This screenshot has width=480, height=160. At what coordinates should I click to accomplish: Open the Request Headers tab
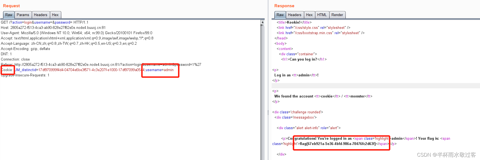coord(41,15)
